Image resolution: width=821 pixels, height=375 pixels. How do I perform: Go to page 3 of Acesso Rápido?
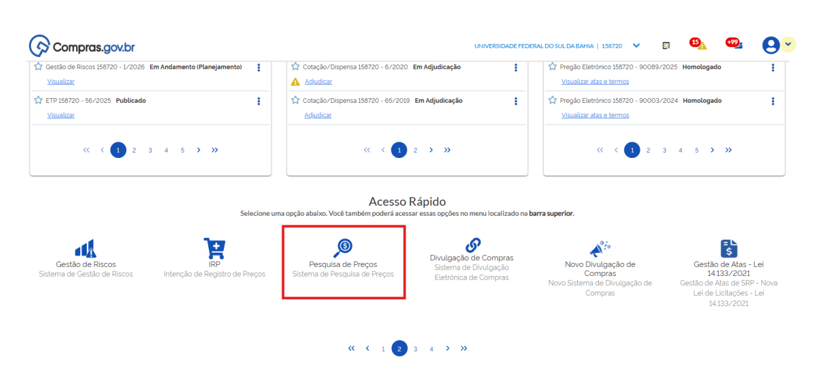415,349
